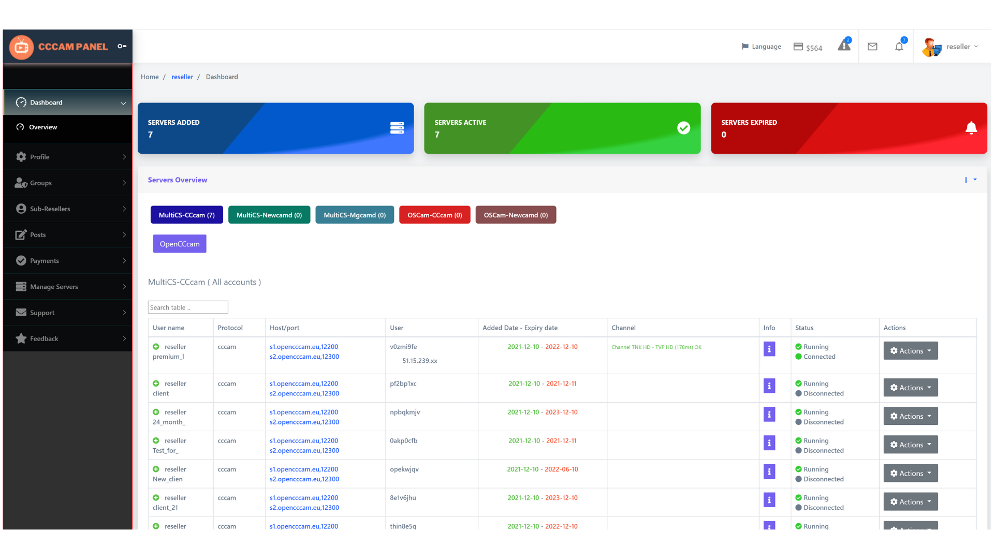Click the Servers Active checkmark icon
The width and height of the screenshot is (994, 559).
(x=684, y=128)
